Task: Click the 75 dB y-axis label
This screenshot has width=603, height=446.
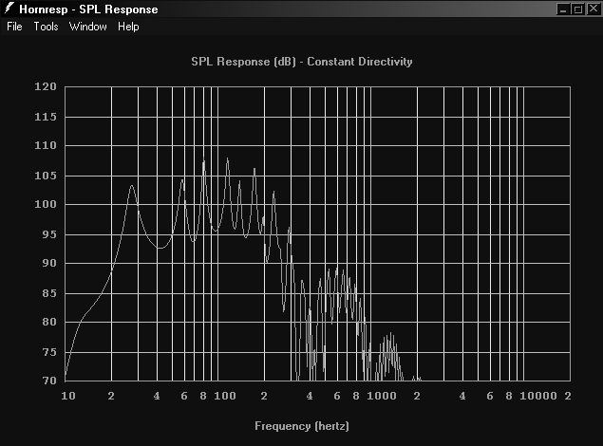Action: point(49,352)
